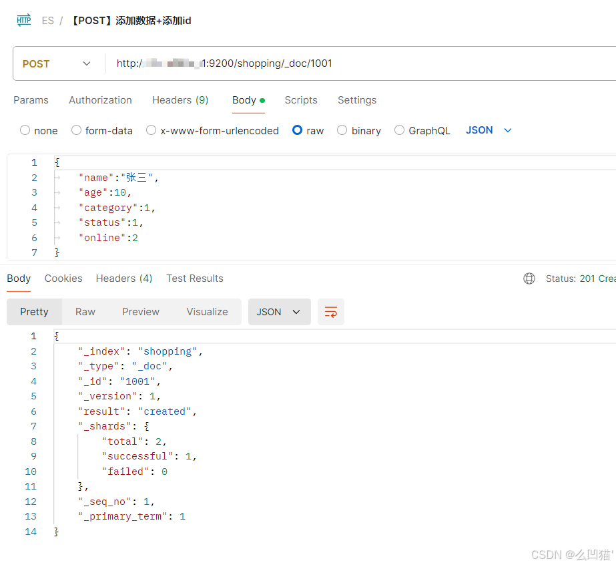Click the globe network icon near Status
This screenshot has height=565, width=616.
pyautogui.click(x=529, y=278)
